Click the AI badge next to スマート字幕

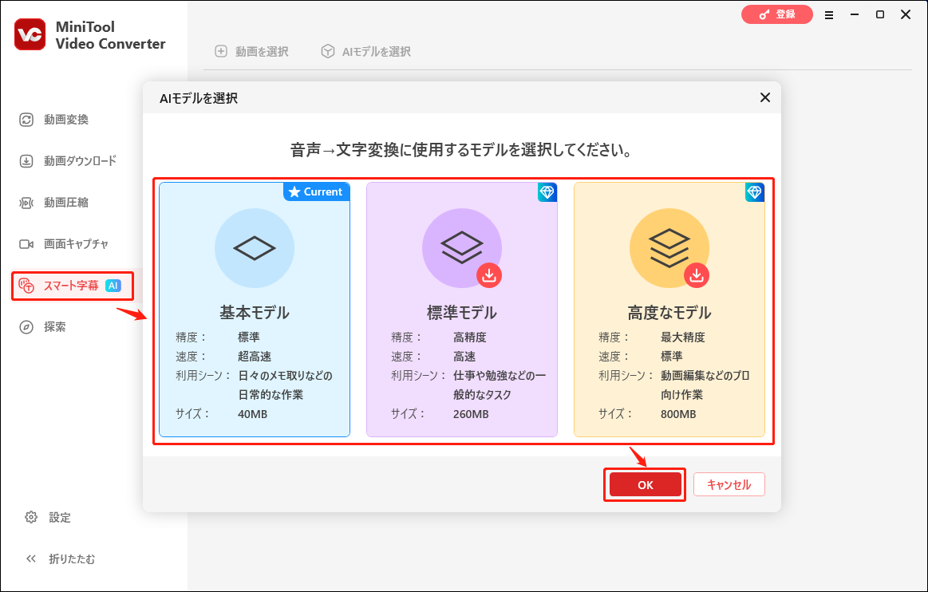(113, 286)
